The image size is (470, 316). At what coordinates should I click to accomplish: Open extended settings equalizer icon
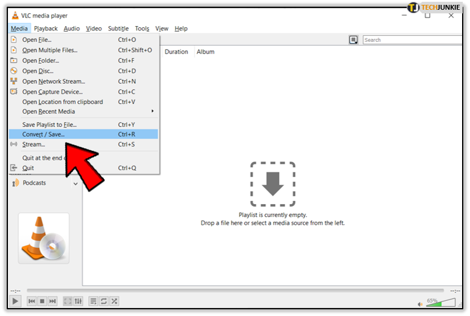click(x=78, y=301)
